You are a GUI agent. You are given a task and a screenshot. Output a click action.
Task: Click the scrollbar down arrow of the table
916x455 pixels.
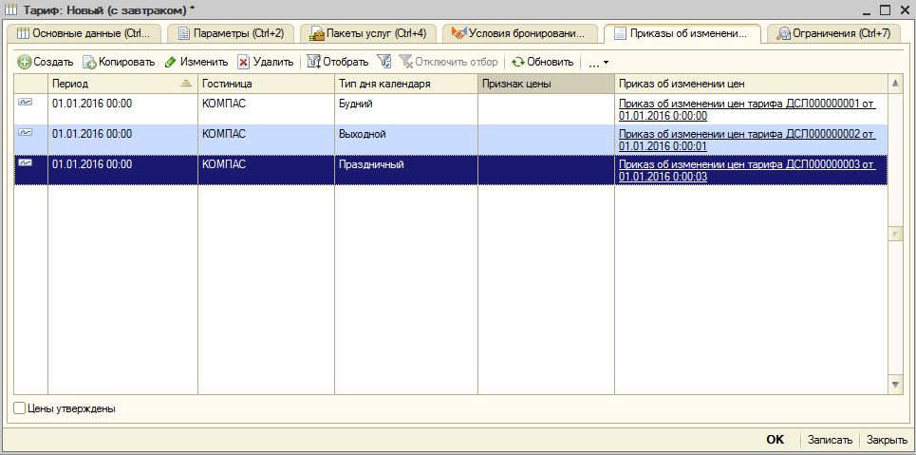(895, 385)
